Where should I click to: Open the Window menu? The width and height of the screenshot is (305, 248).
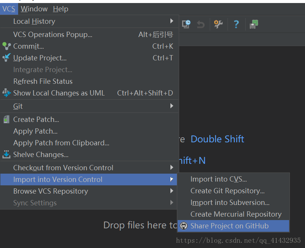click(34, 9)
